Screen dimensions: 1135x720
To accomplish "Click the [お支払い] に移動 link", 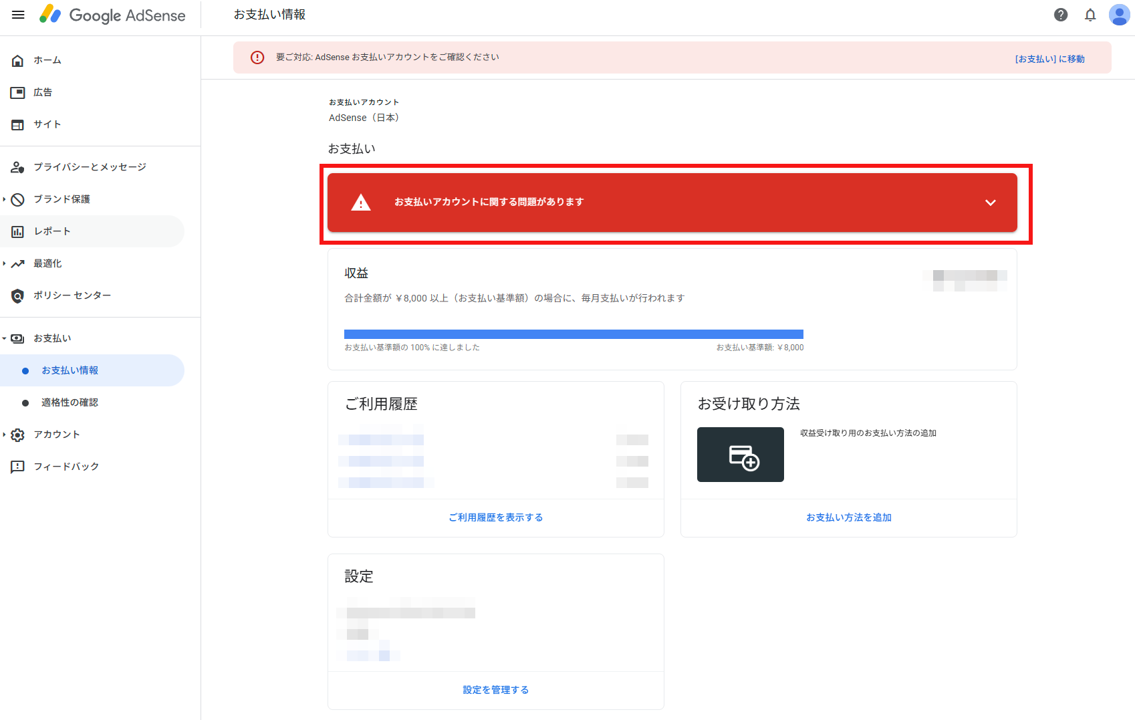I will (x=1049, y=59).
